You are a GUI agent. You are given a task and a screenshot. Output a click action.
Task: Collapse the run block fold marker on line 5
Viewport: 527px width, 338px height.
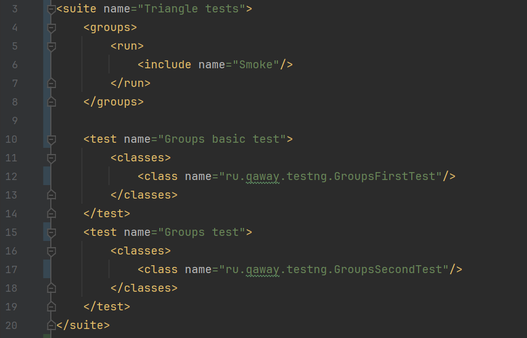[51, 47]
